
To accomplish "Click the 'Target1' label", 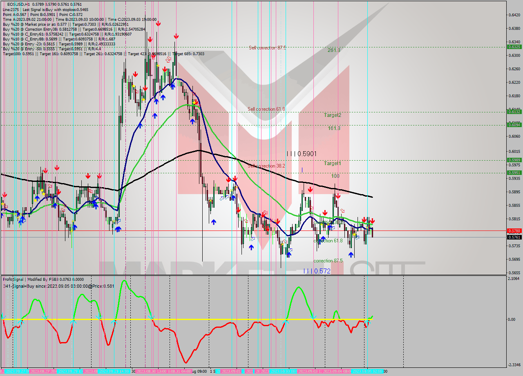I will [x=333, y=163].
